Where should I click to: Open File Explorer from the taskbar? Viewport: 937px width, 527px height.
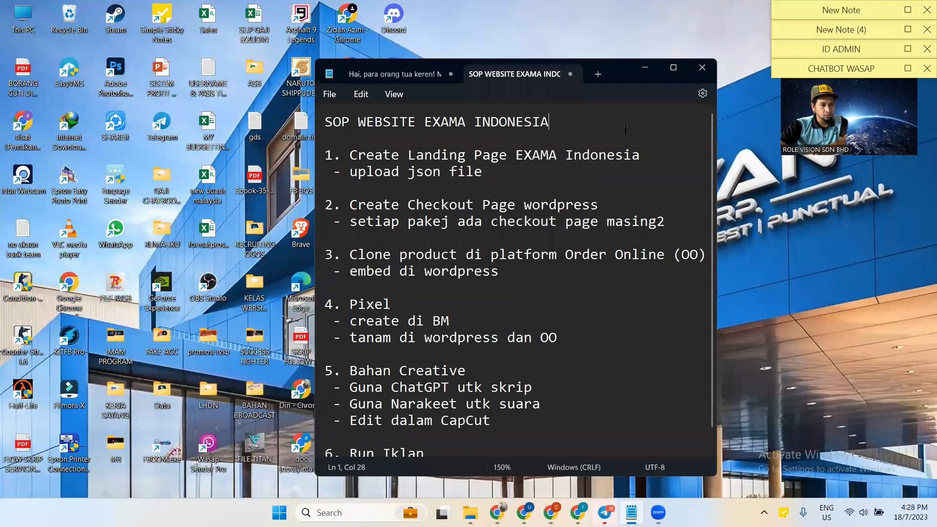[469, 512]
